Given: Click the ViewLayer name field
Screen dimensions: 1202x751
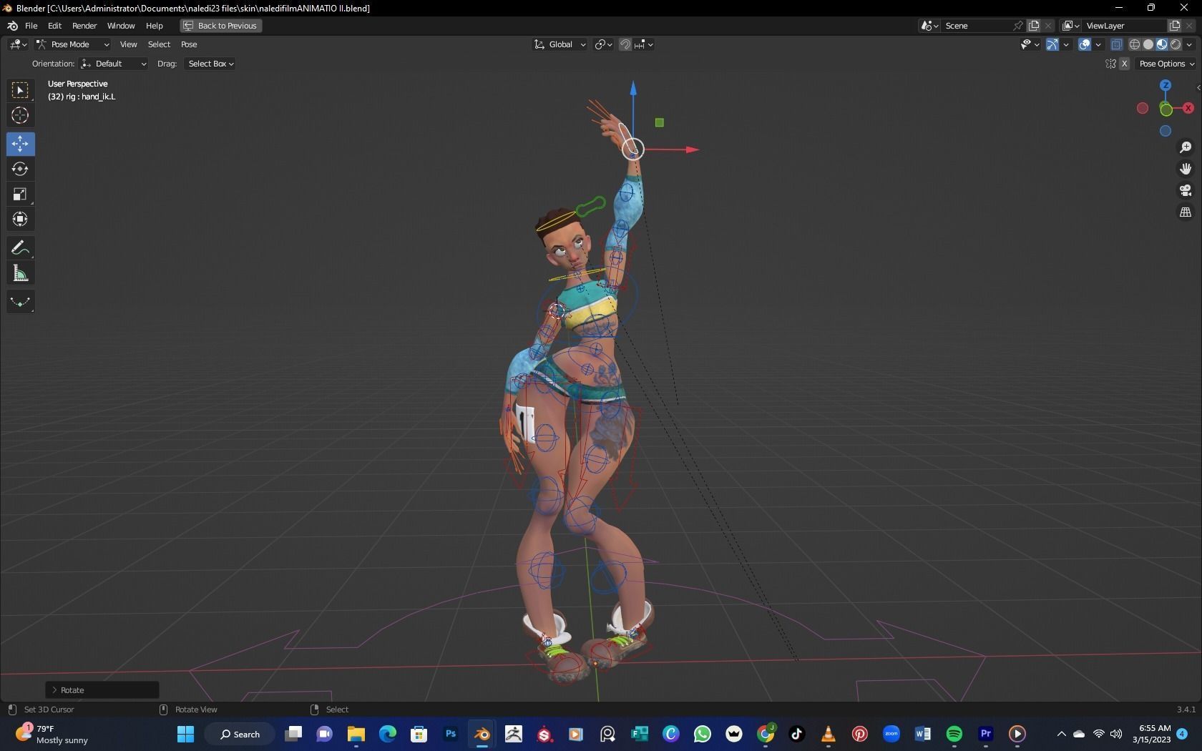Looking at the screenshot, I should coord(1125,26).
